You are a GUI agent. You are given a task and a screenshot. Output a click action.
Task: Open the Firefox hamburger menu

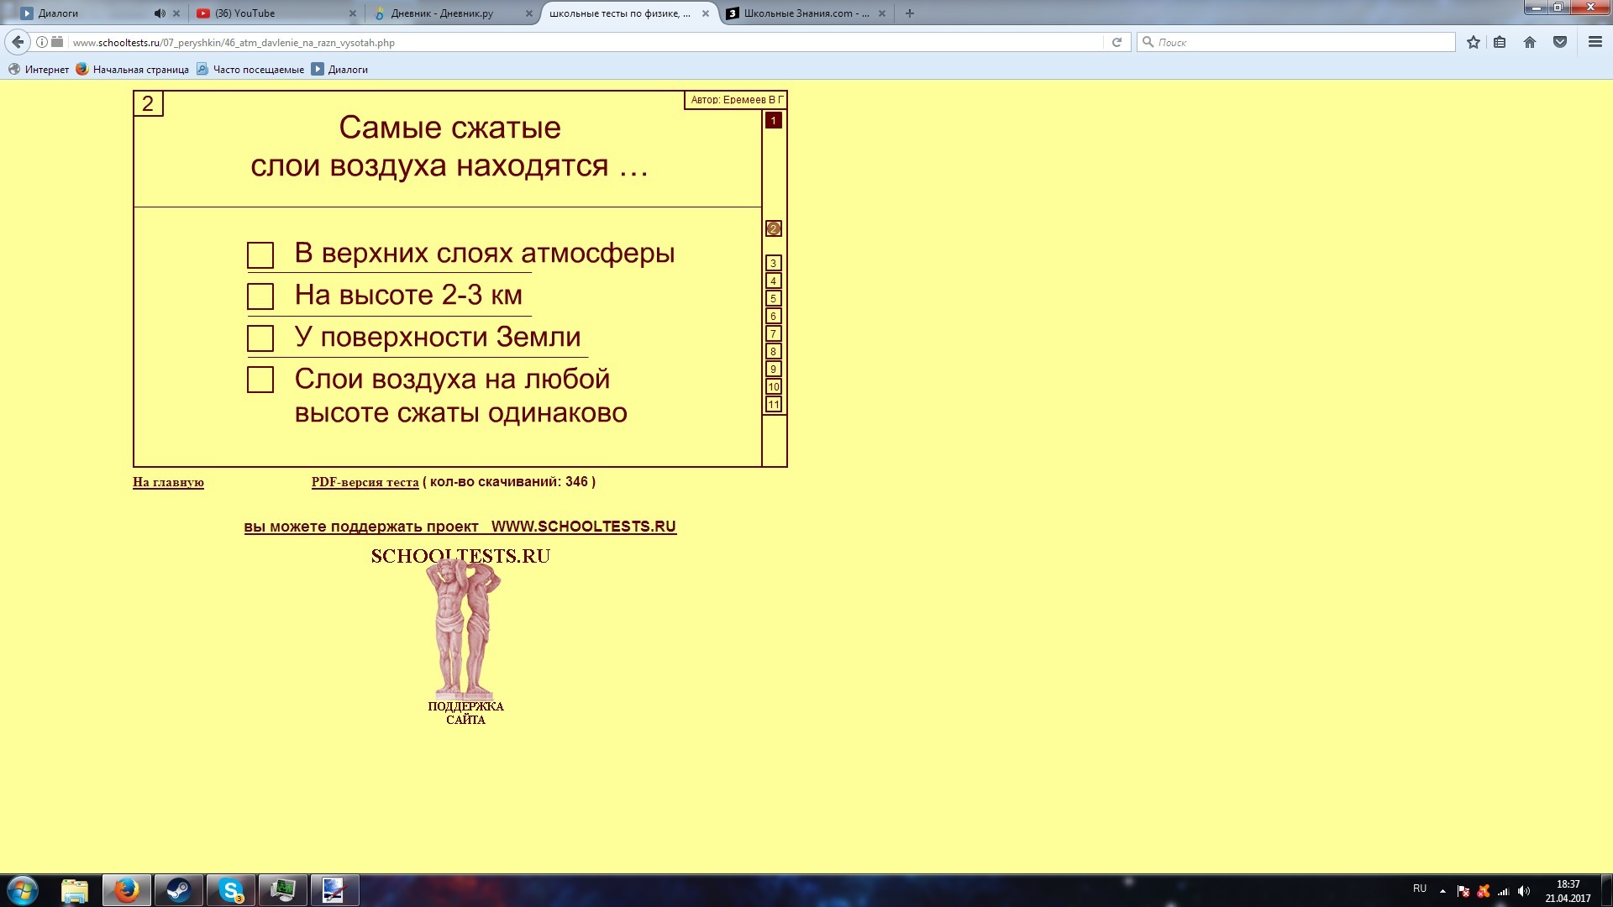[1595, 42]
